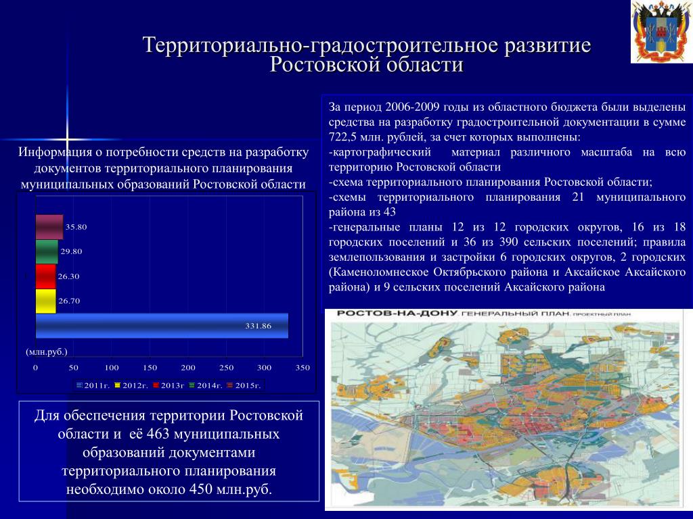
Task: Click the data label '35.80'
Action: [x=76, y=227]
